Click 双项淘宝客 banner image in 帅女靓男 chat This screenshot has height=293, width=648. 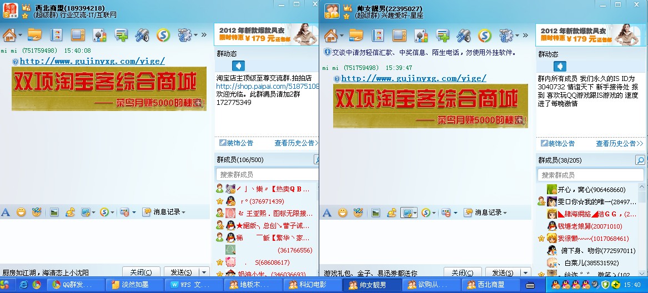pyautogui.click(x=430, y=106)
